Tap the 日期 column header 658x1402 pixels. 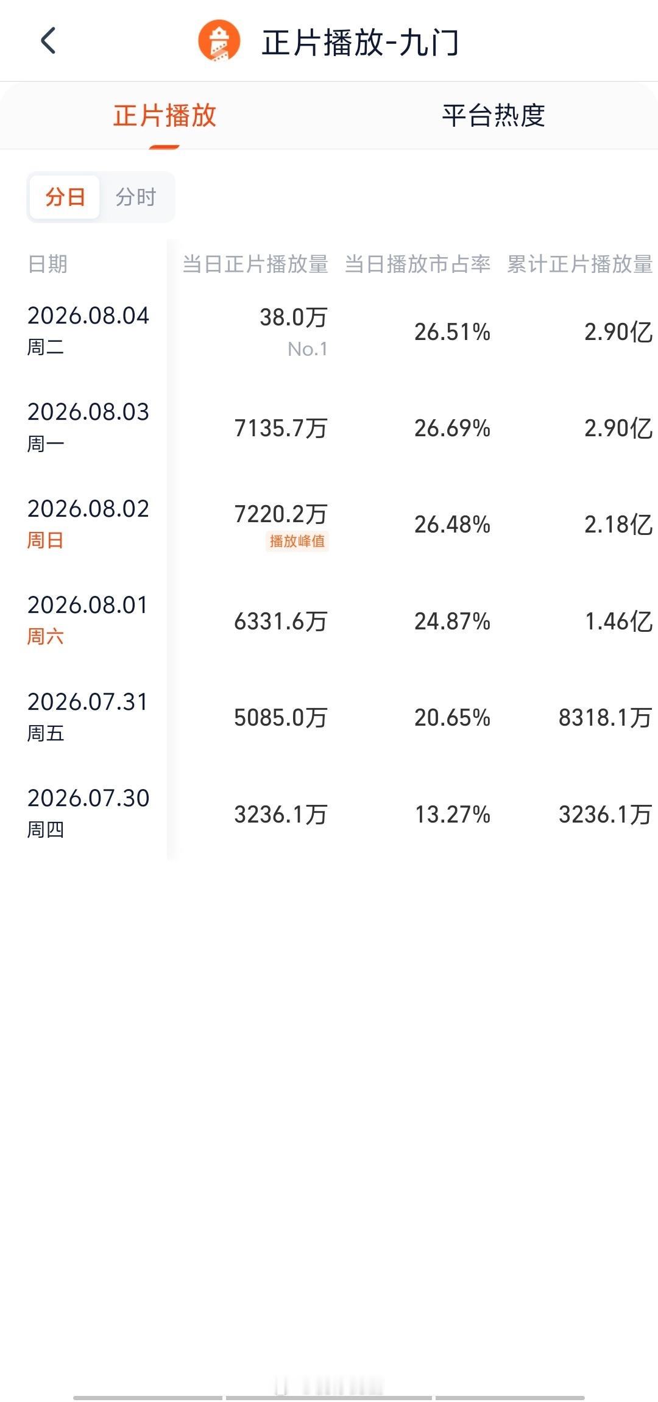pyautogui.click(x=48, y=264)
